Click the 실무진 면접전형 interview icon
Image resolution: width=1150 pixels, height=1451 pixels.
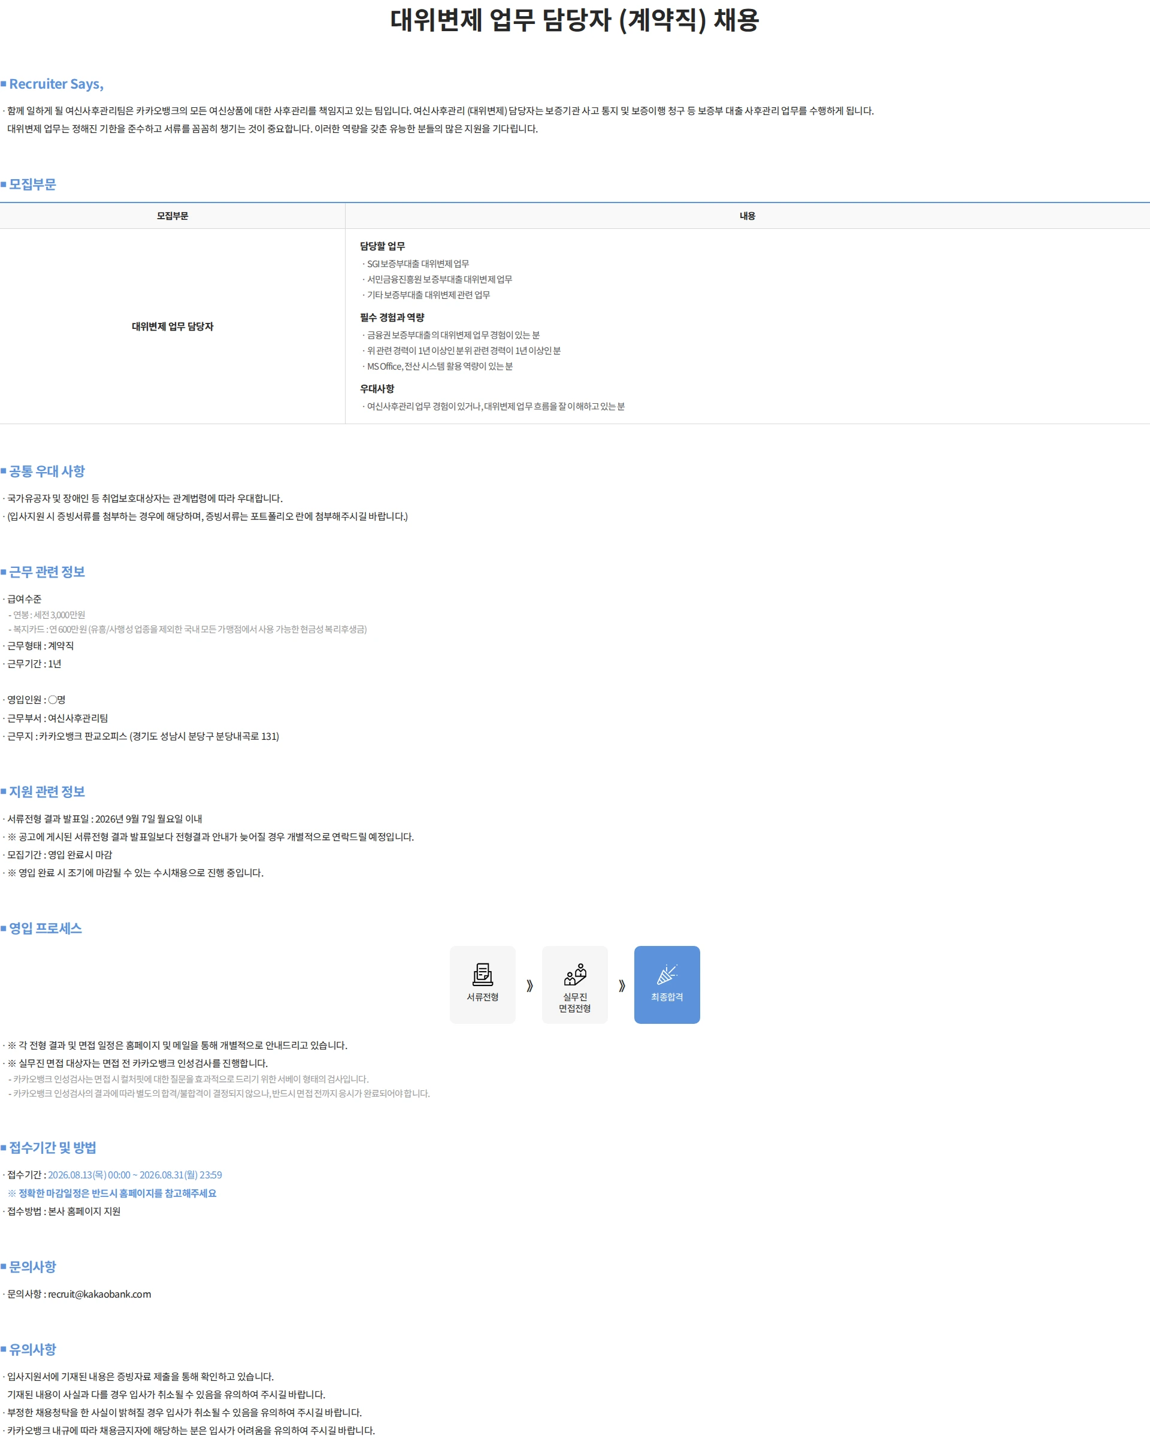point(574,974)
